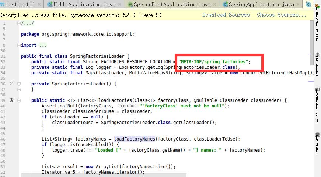Open the Ant Build tool window
Viewport: 321px width, 177px height.
tap(317, 64)
